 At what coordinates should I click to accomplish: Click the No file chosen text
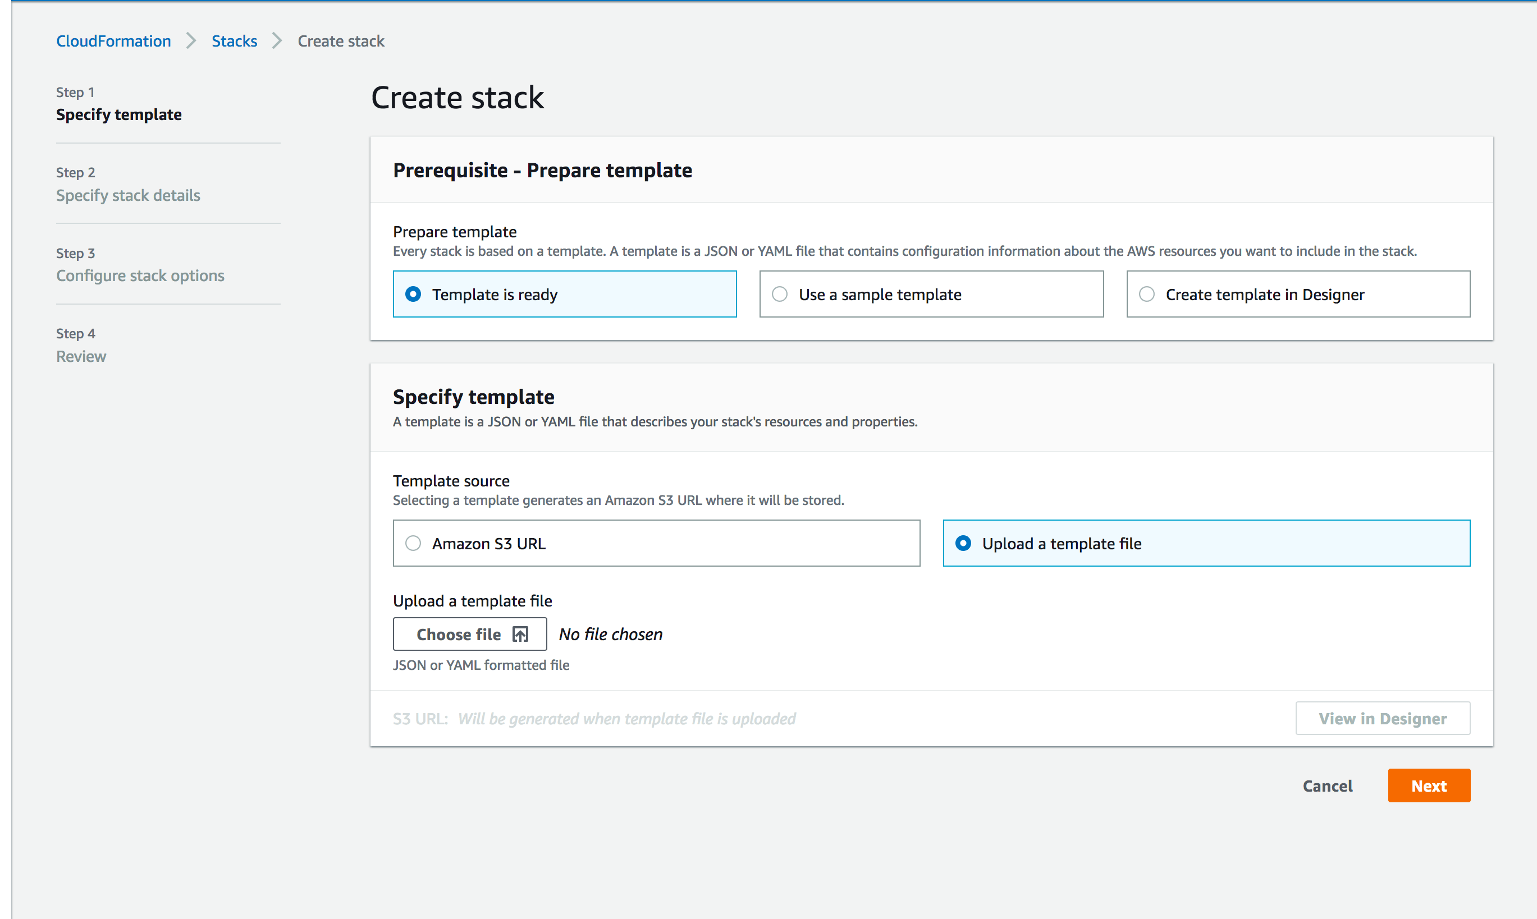pyautogui.click(x=610, y=634)
